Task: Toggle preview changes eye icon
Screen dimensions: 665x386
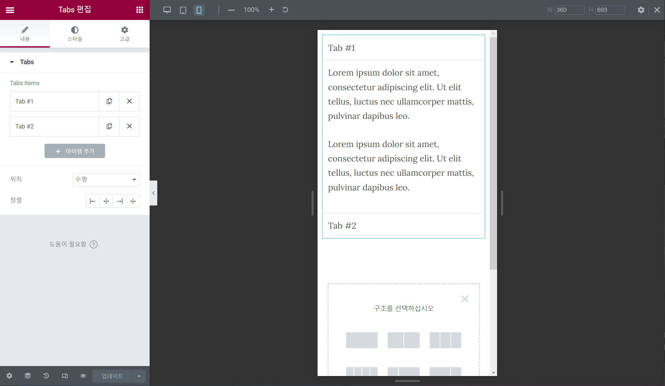Action: [x=83, y=376]
